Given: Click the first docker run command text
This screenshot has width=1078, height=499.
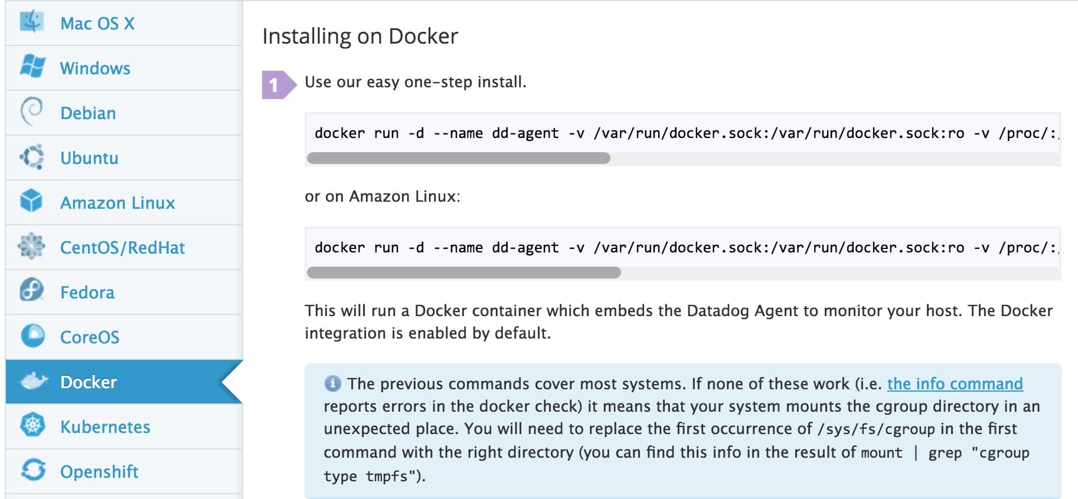Looking at the screenshot, I should pos(686,133).
